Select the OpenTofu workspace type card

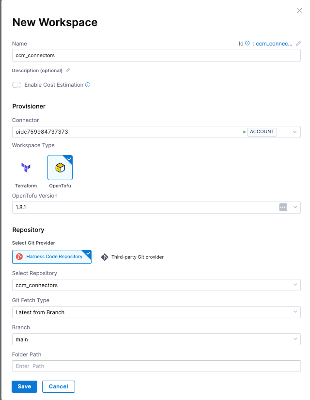(60, 168)
